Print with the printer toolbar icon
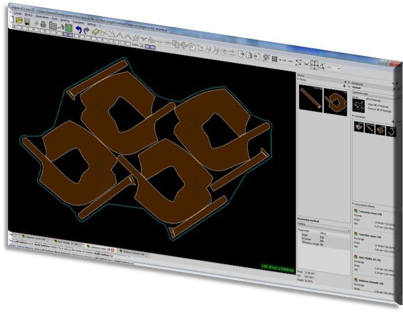This screenshot has width=403, height=314. (44, 24)
